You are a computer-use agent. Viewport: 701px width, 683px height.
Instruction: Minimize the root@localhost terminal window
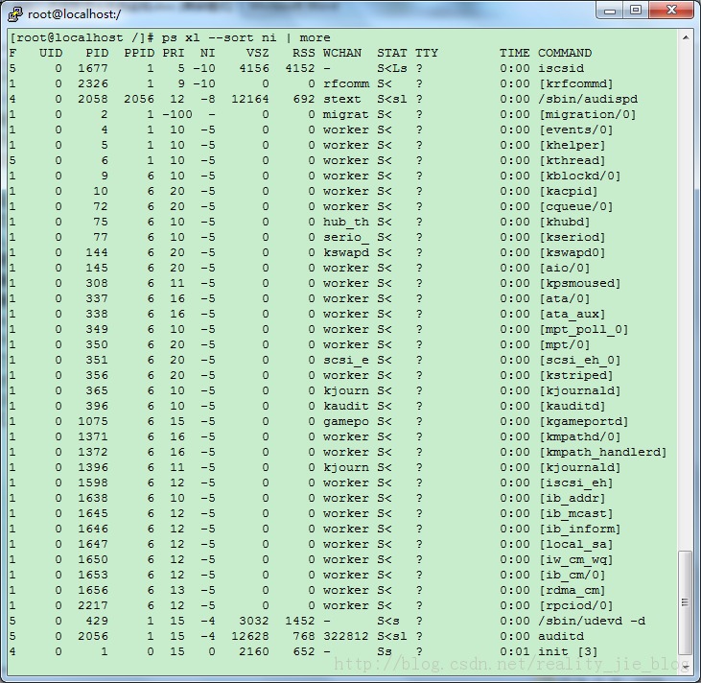pos(610,11)
